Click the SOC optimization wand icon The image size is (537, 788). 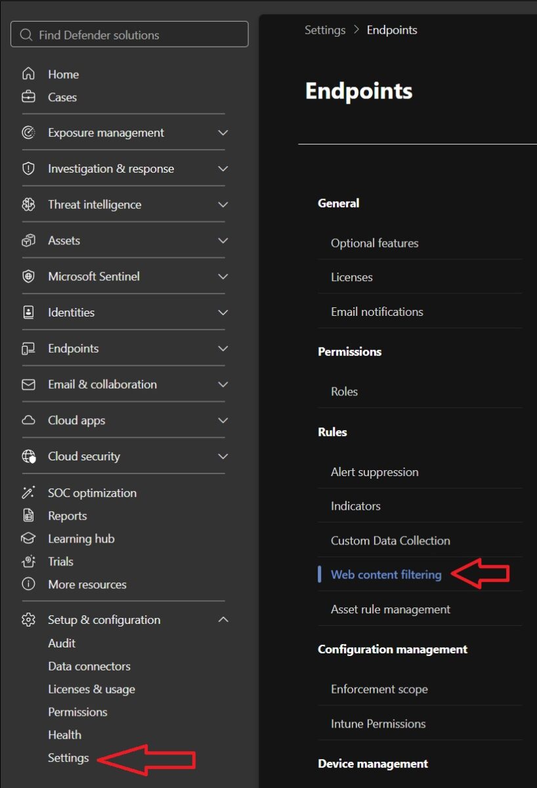(x=28, y=492)
